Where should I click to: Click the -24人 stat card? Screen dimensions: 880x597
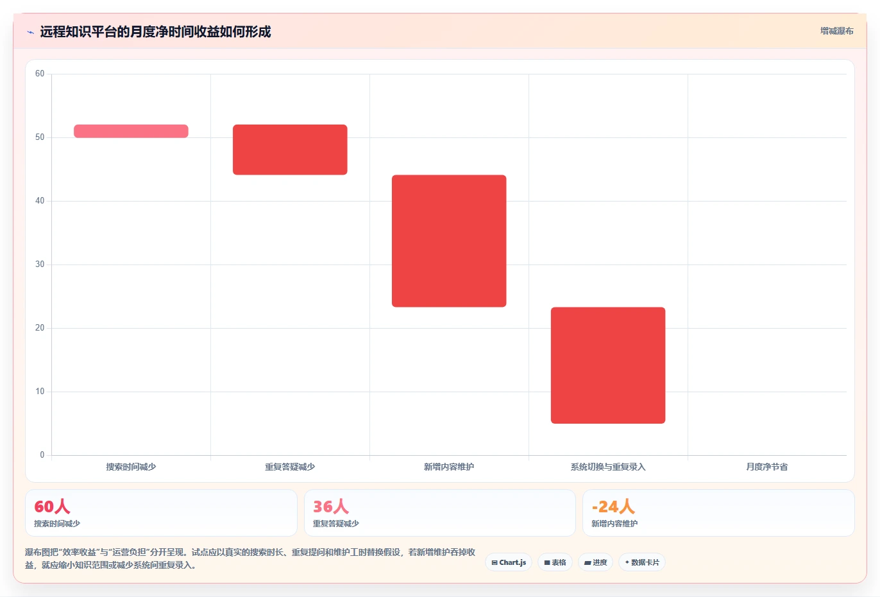718,513
